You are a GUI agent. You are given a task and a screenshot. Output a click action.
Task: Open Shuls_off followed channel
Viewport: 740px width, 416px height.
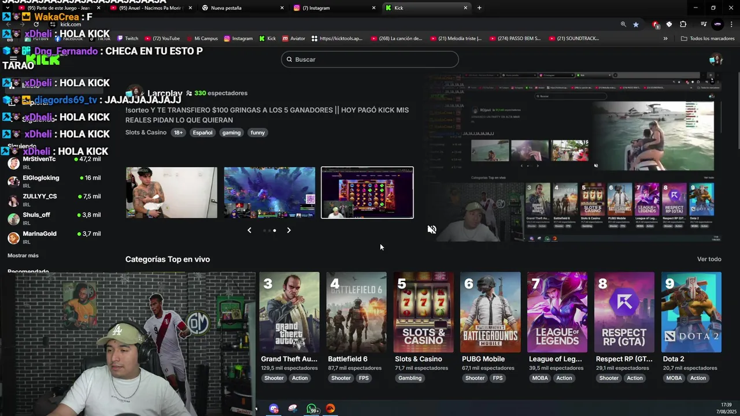point(54,218)
